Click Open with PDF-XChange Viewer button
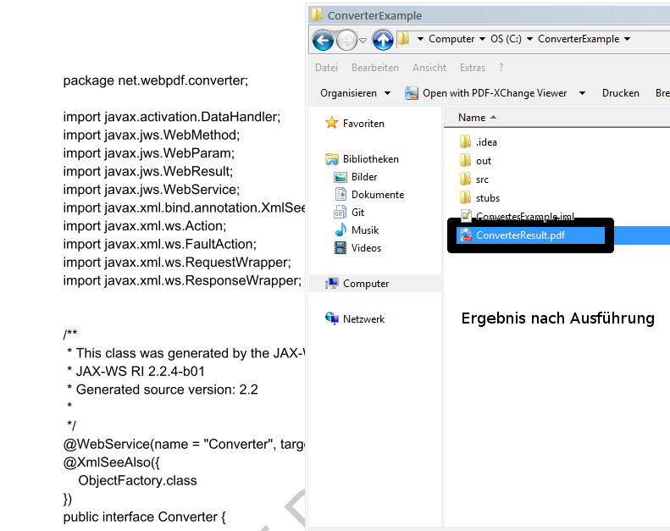This screenshot has width=670, height=531. point(486,93)
